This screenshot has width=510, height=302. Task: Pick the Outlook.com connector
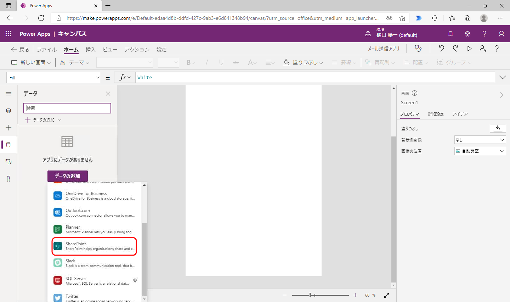point(94,213)
